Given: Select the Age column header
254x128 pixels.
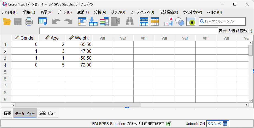Looking at the screenshot, I should pyautogui.click(x=52, y=38).
